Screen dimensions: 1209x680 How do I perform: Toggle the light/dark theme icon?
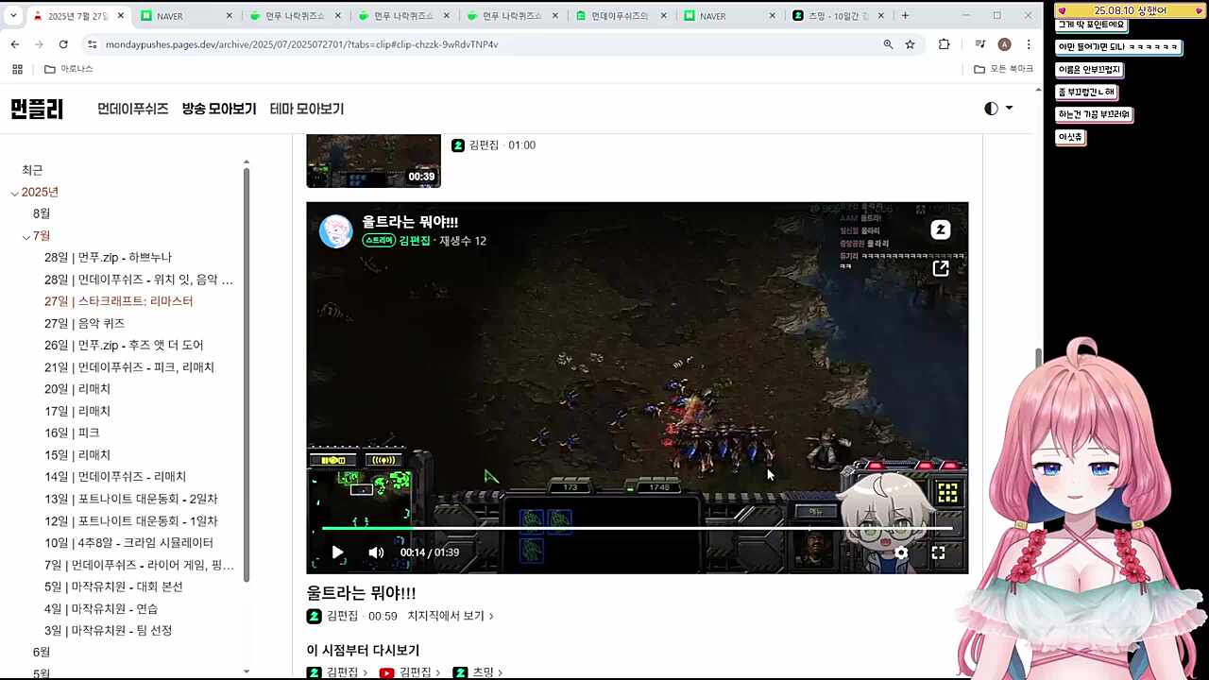pos(991,109)
